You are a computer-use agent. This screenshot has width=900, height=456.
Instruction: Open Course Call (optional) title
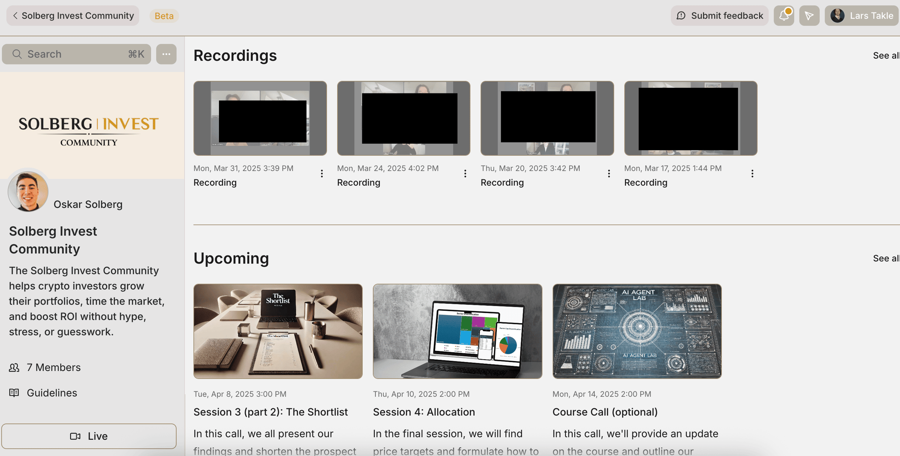coord(605,412)
